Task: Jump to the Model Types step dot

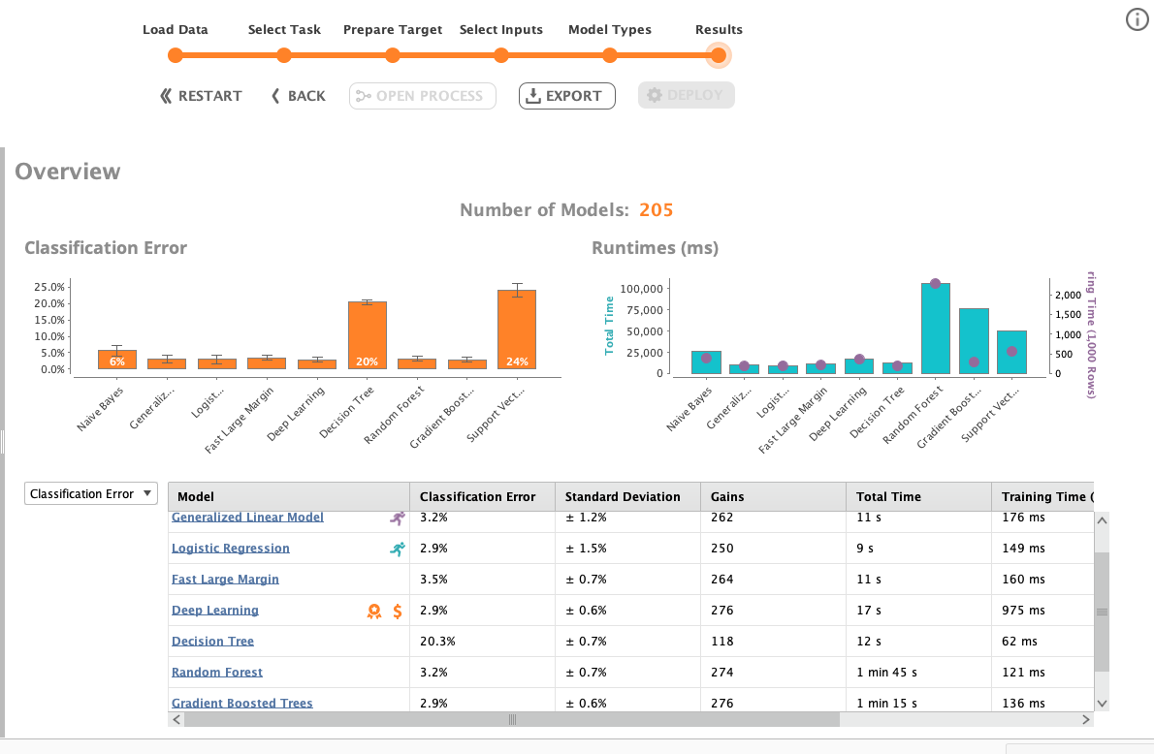Action: tap(610, 55)
